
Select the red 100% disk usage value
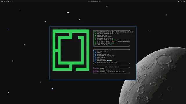pos(113,42)
